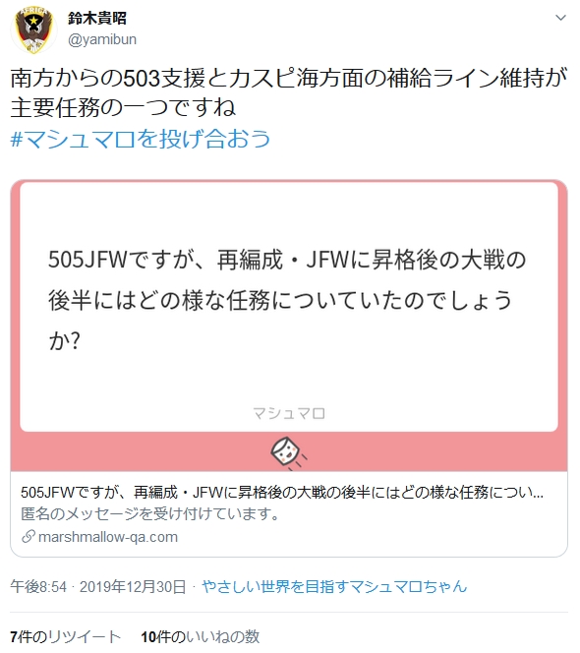This screenshot has width=580, height=653.
Task: Click the card description 匿名のメッセージを受け付けています
Action: coord(149,514)
